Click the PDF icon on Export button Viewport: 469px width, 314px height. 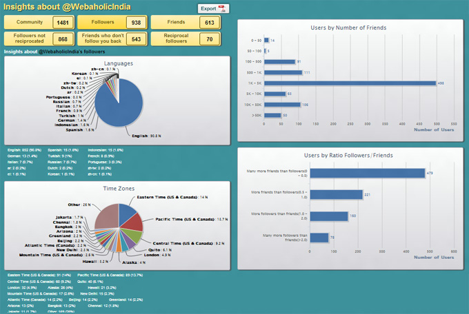click(x=223, y=9)
